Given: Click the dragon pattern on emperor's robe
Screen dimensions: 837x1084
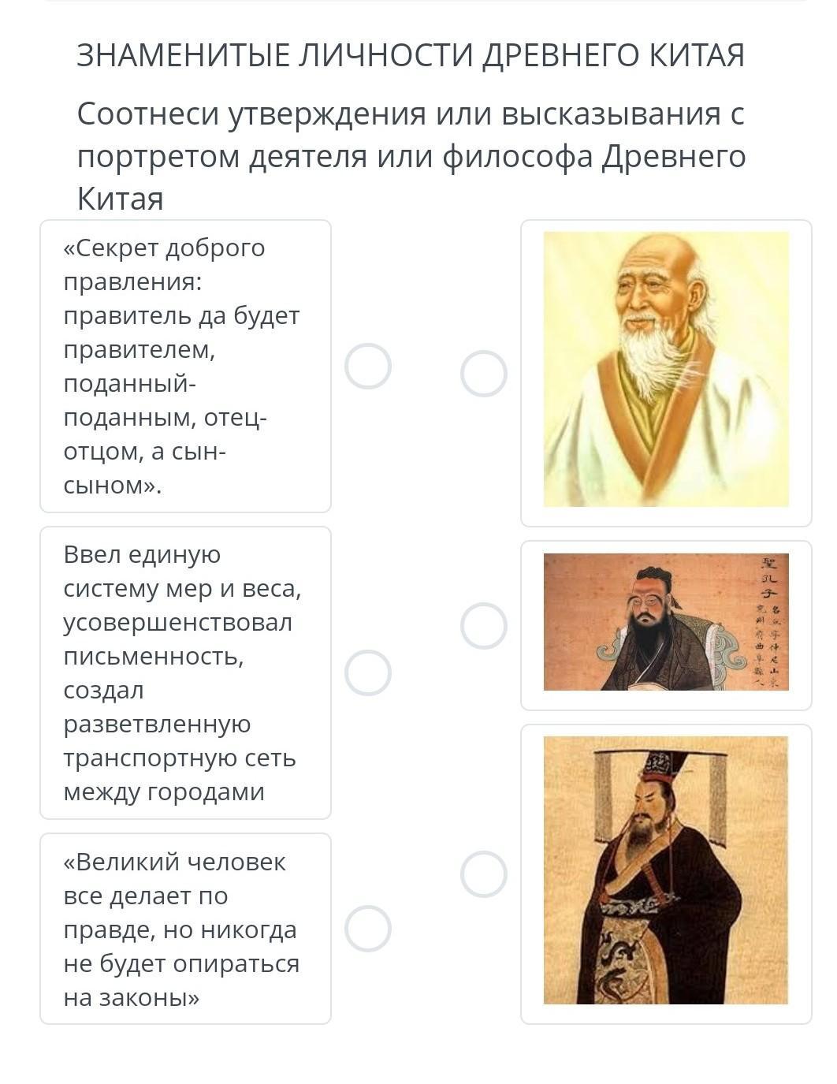Looking at the screenshot, I should point(621,958).
